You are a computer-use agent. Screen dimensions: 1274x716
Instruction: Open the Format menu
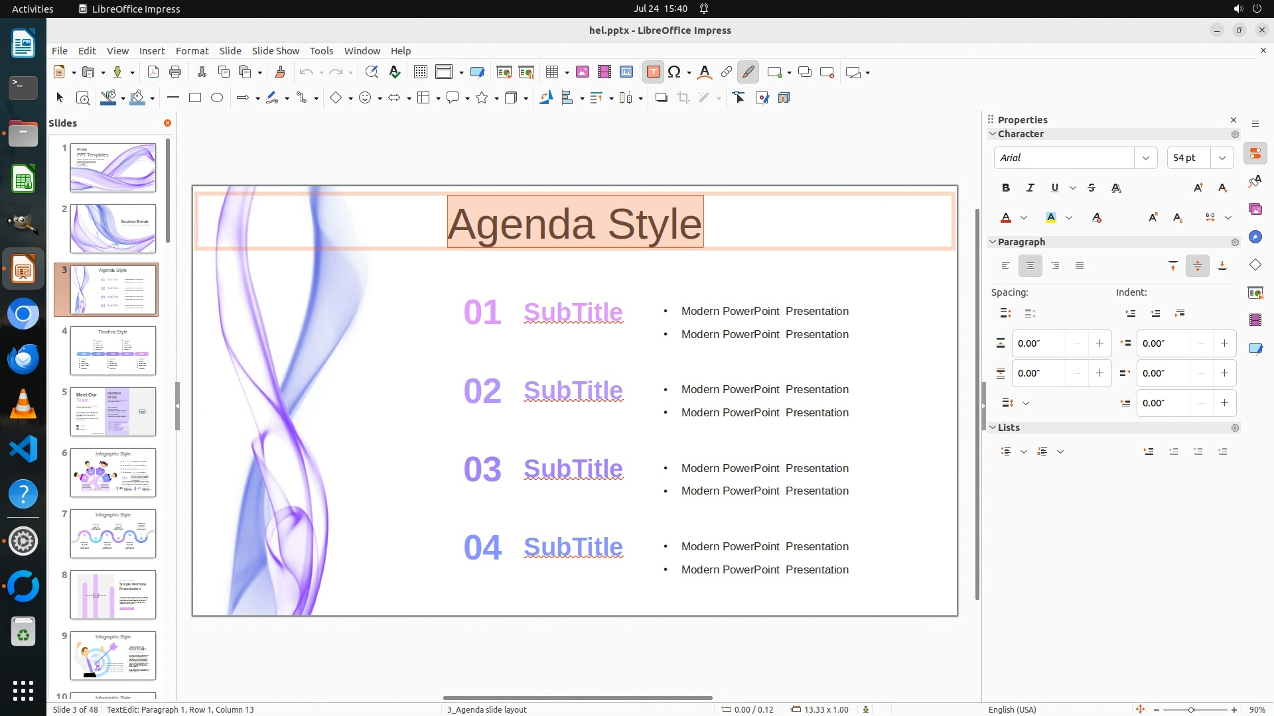pyautogui.click(x=192, y=51)
